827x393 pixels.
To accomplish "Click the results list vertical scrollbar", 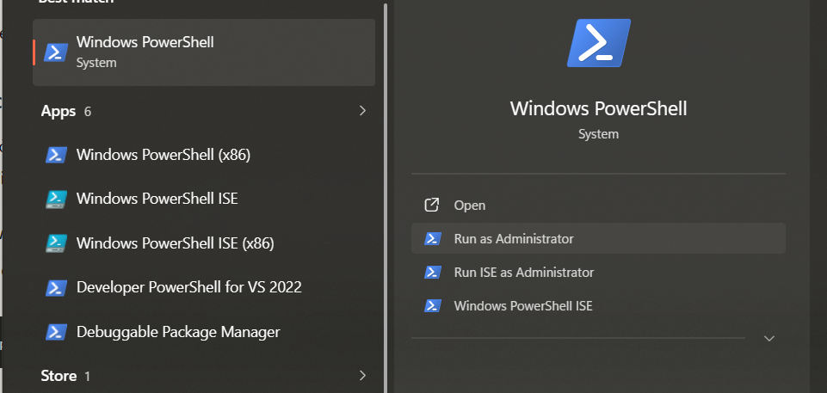I will [386, 198].
